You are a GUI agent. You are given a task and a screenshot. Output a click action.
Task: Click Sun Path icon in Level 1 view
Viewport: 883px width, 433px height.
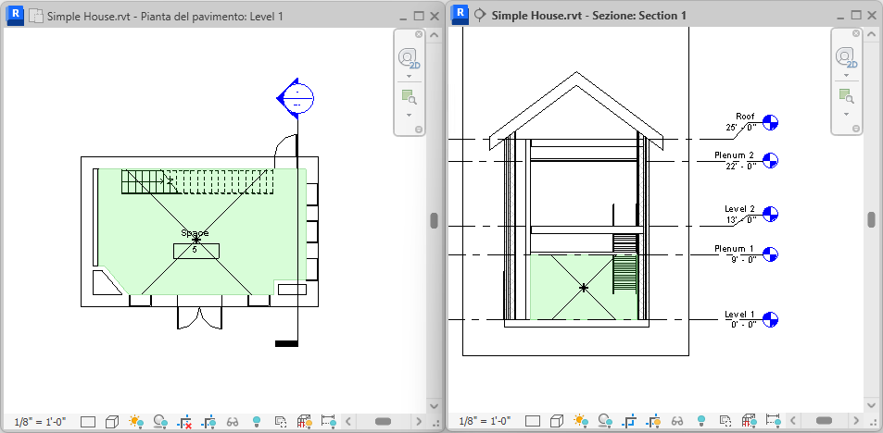point(136,421)
